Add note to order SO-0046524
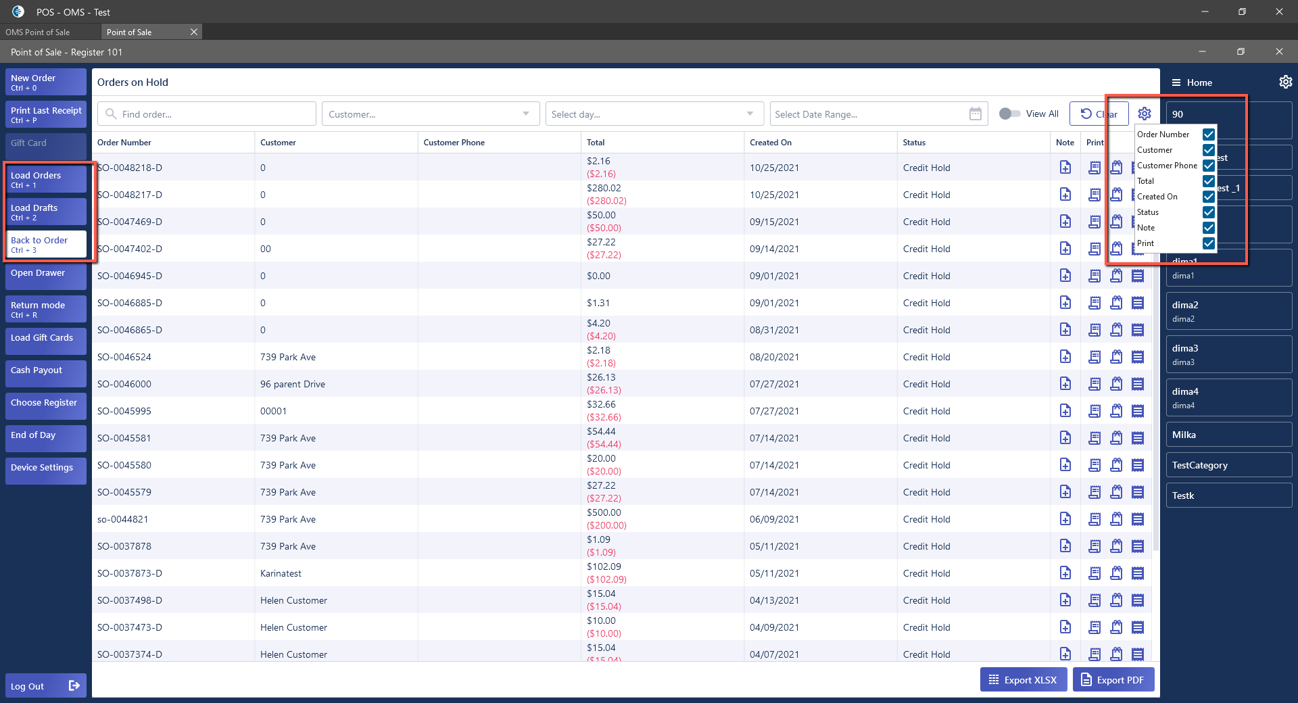The width and height of the screenshot is (1298, 703). point(1065,357)
